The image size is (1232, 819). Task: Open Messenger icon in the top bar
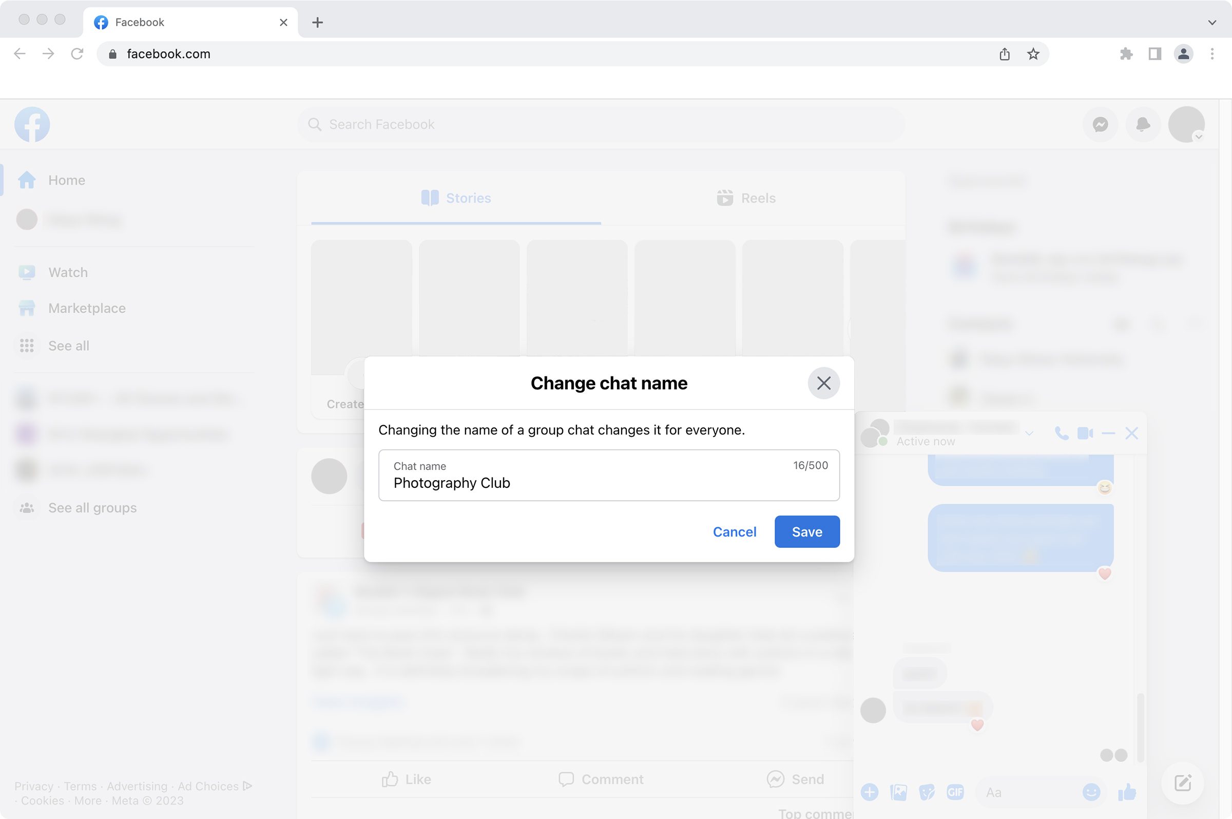(1100, 124)
